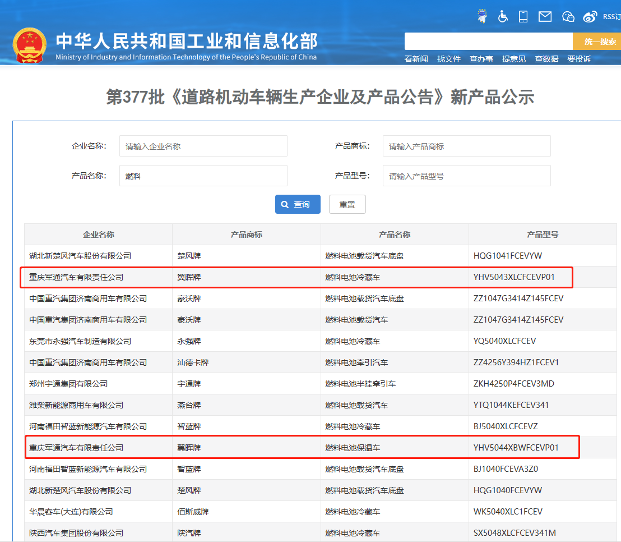
Task: Open the 查数据 menu item
Action: click(546, 59)
